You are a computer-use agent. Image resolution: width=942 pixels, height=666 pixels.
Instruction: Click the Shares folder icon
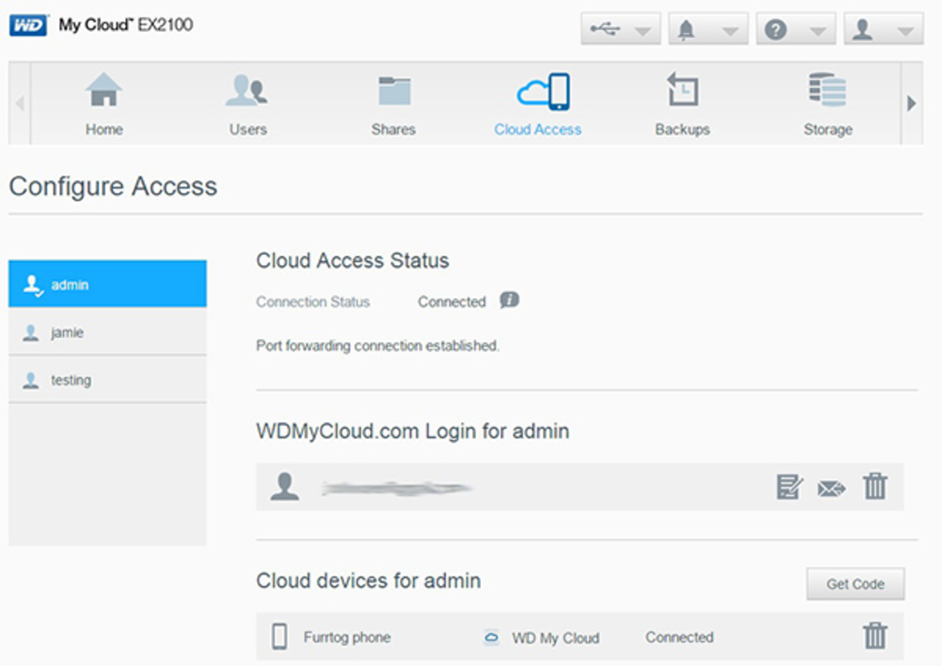click(x=394, y=91)
